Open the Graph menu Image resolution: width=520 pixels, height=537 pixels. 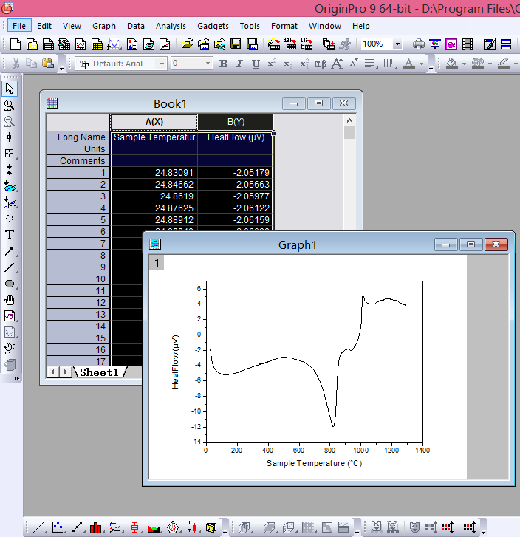pyautogui.click(x=104, y=26)
